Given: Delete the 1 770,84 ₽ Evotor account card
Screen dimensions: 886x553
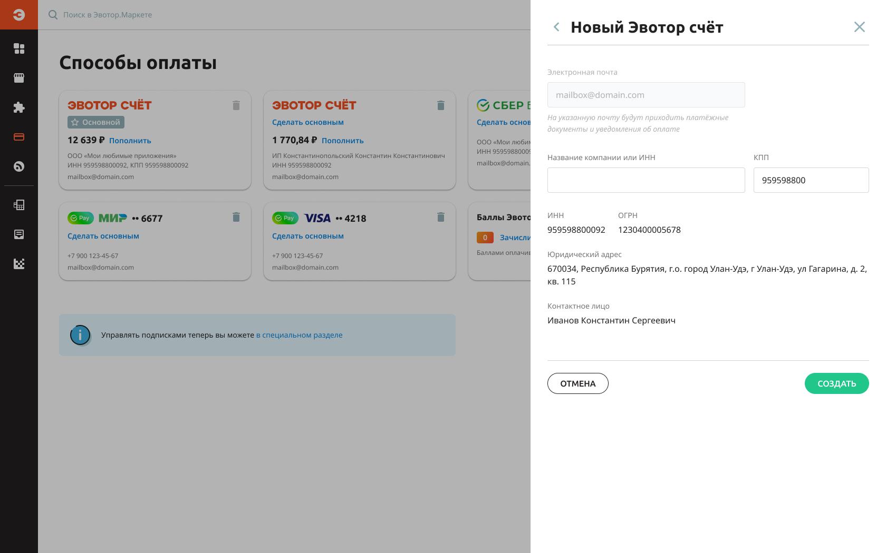Looking at the screenshot, I should click(441, 105).
